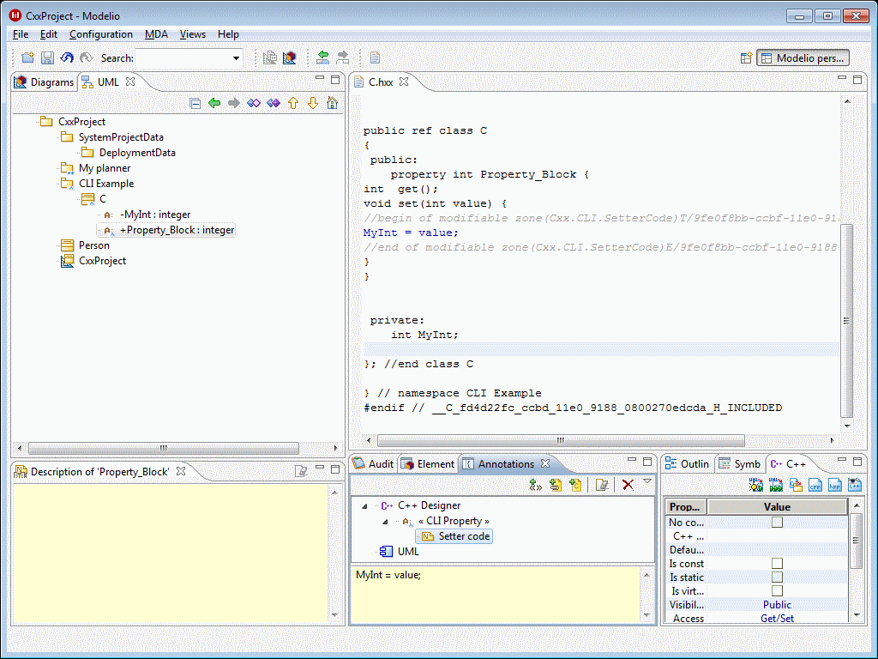The width and height of the screenshot is (878, 659).
Task: Change the Visibility value 'Public'
Action: [777, 605]
